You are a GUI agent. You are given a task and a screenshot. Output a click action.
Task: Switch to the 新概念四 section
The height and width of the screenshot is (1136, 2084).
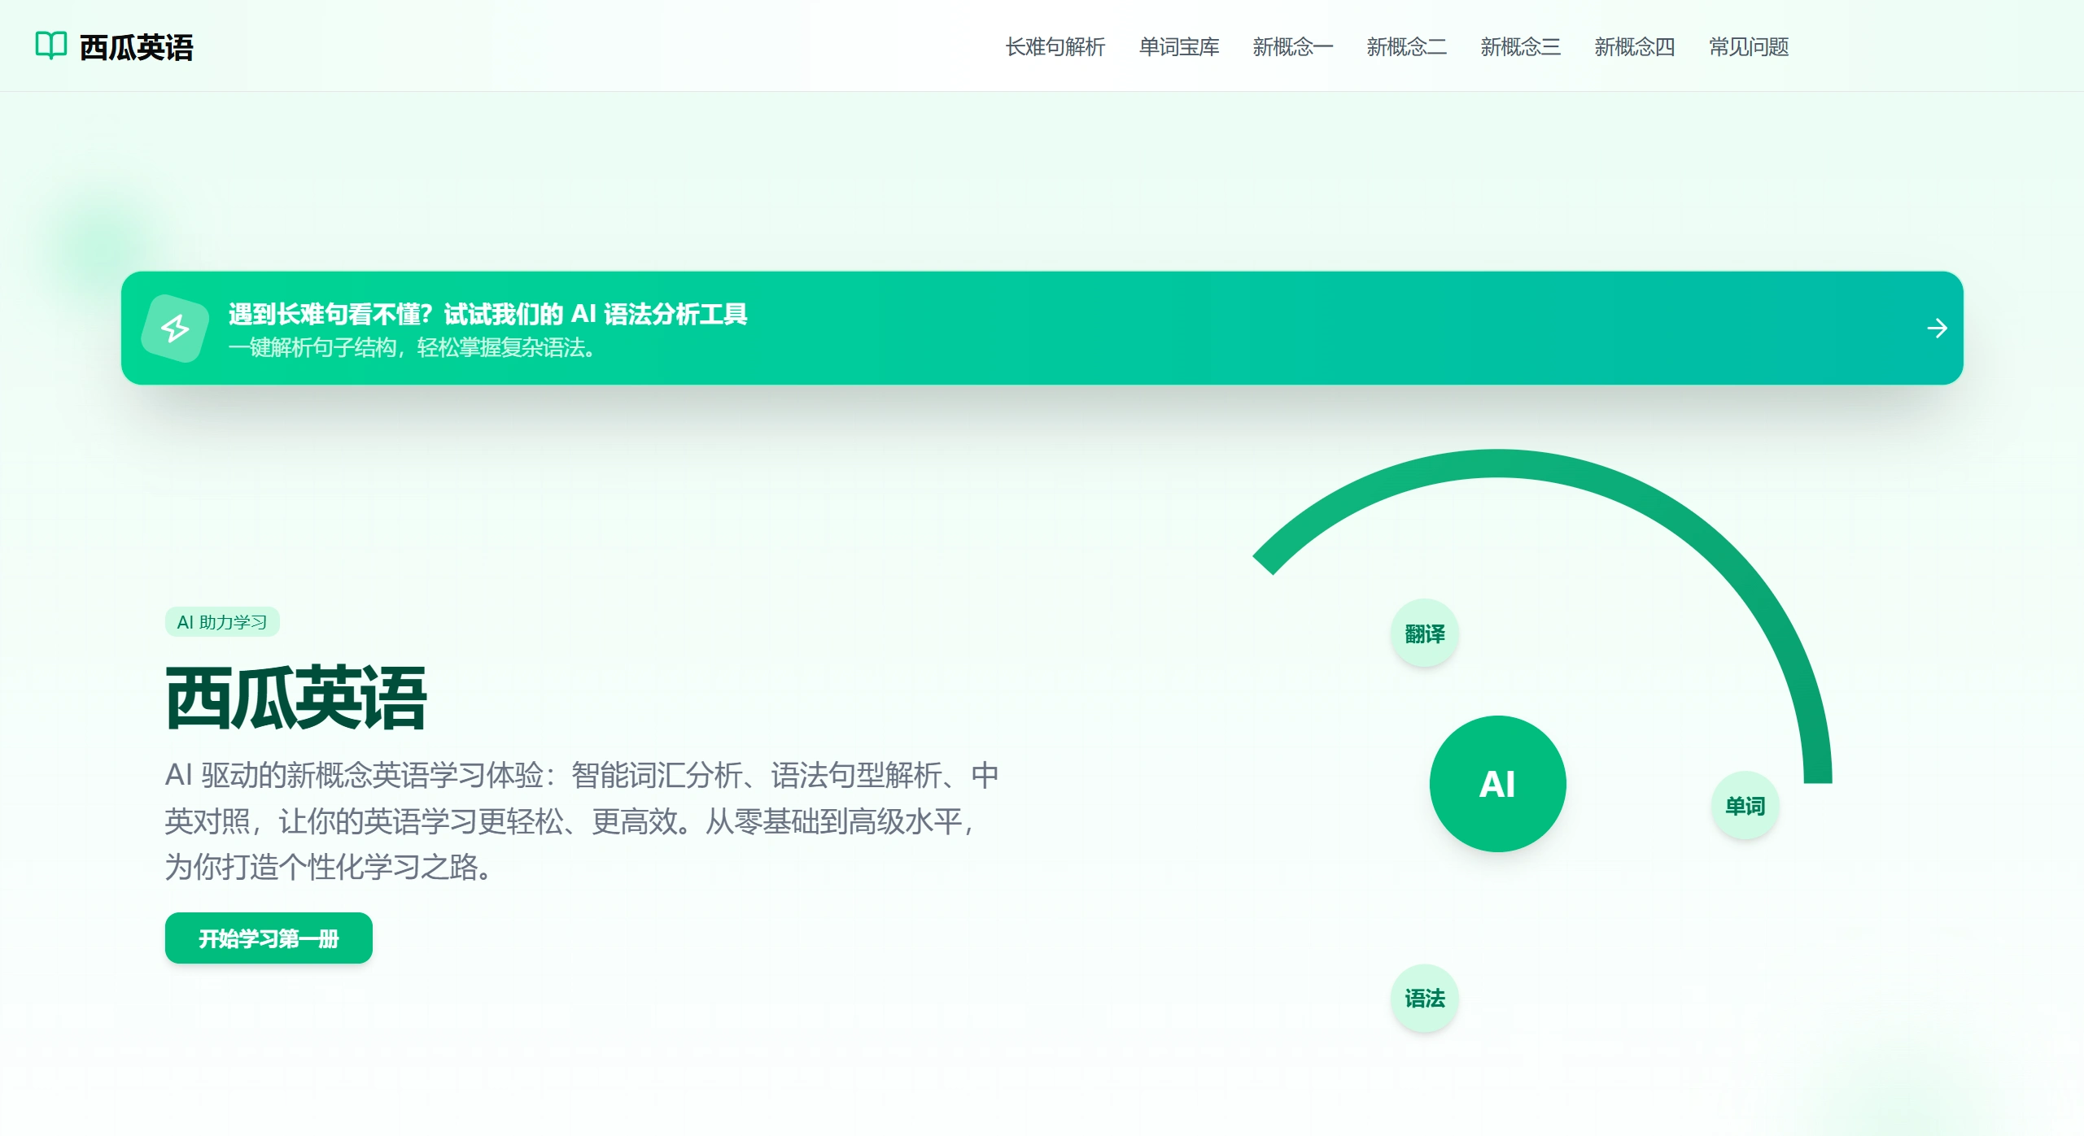tap(1633, 48)
